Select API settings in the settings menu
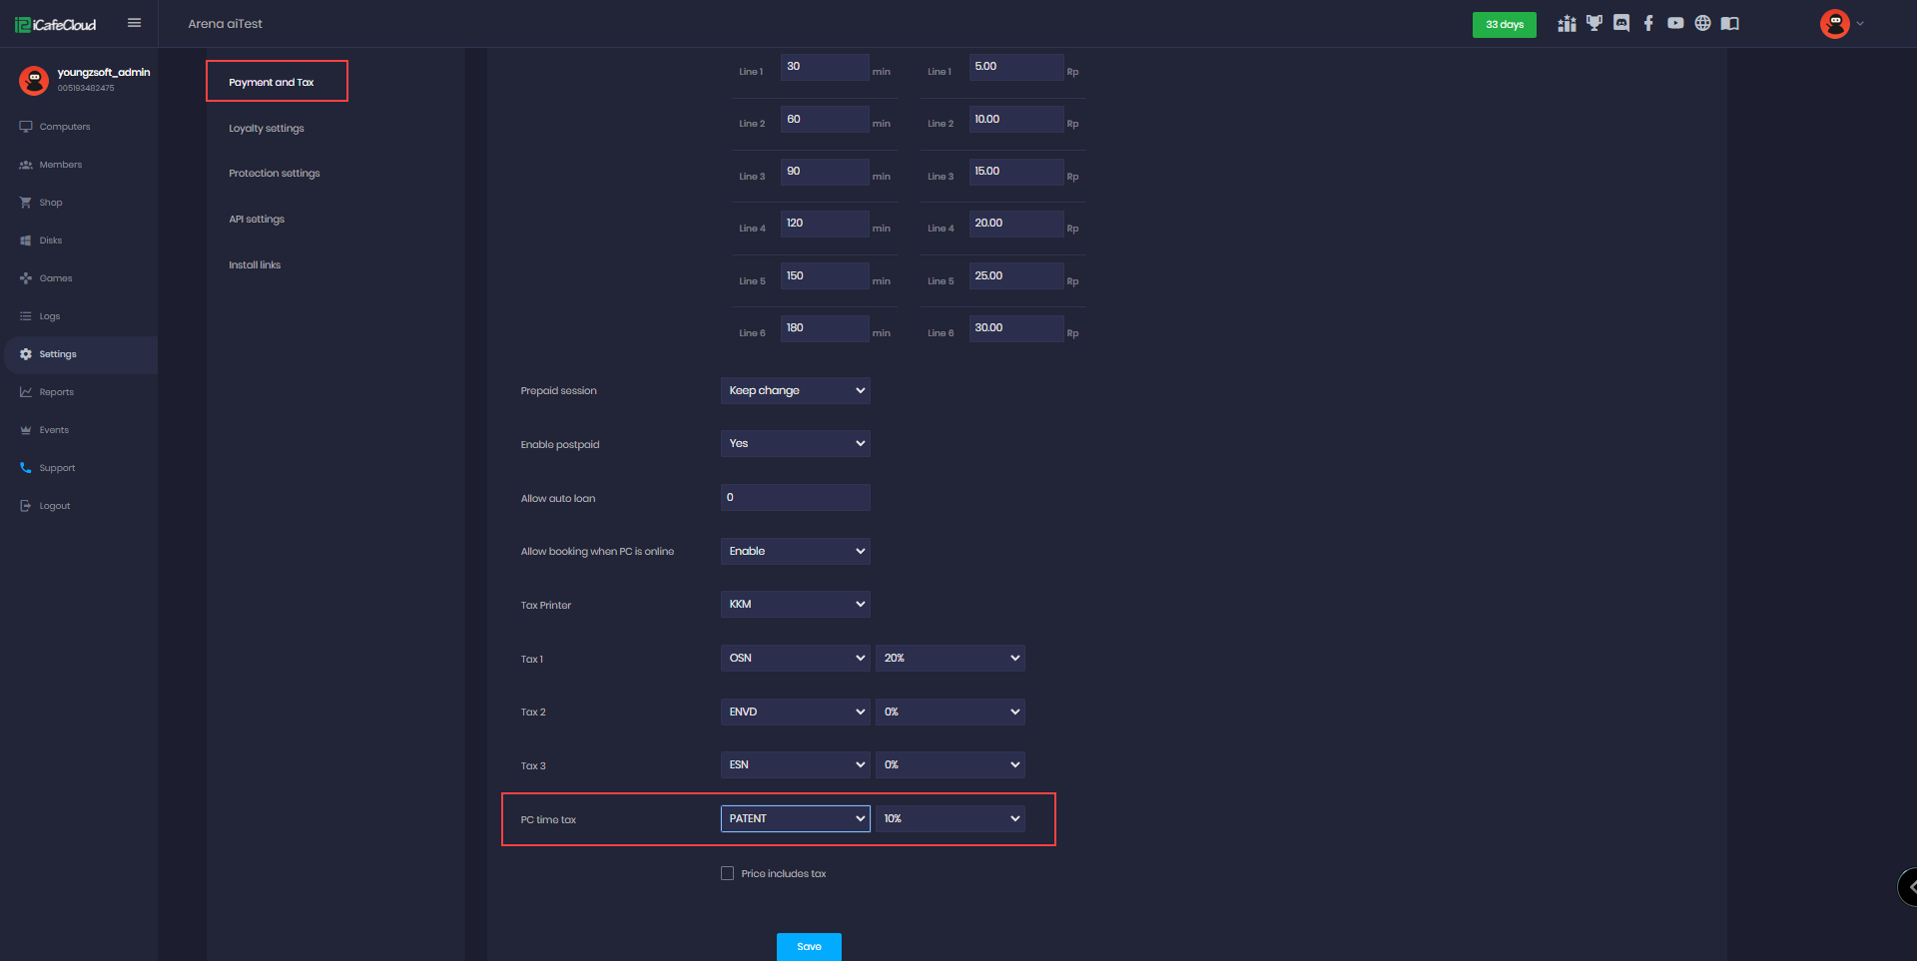This screenshot has width=1917, height=961. click(x=257, y=220)
